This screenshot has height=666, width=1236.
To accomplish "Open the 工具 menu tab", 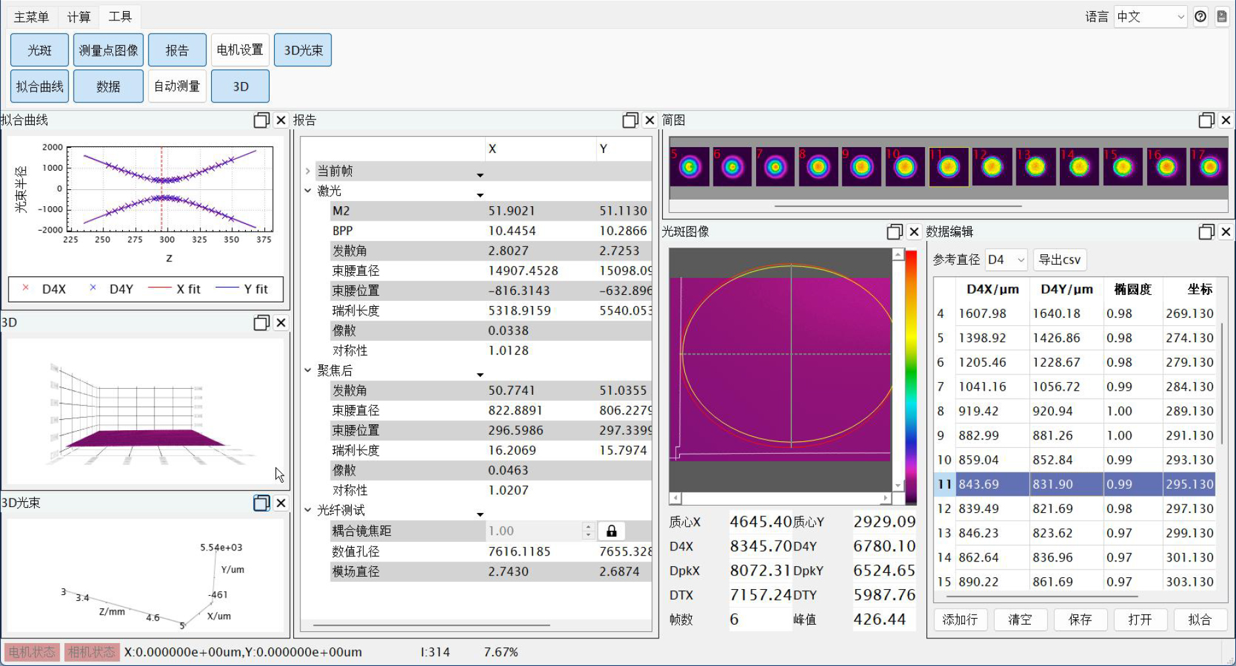I will tap(120, 17).
